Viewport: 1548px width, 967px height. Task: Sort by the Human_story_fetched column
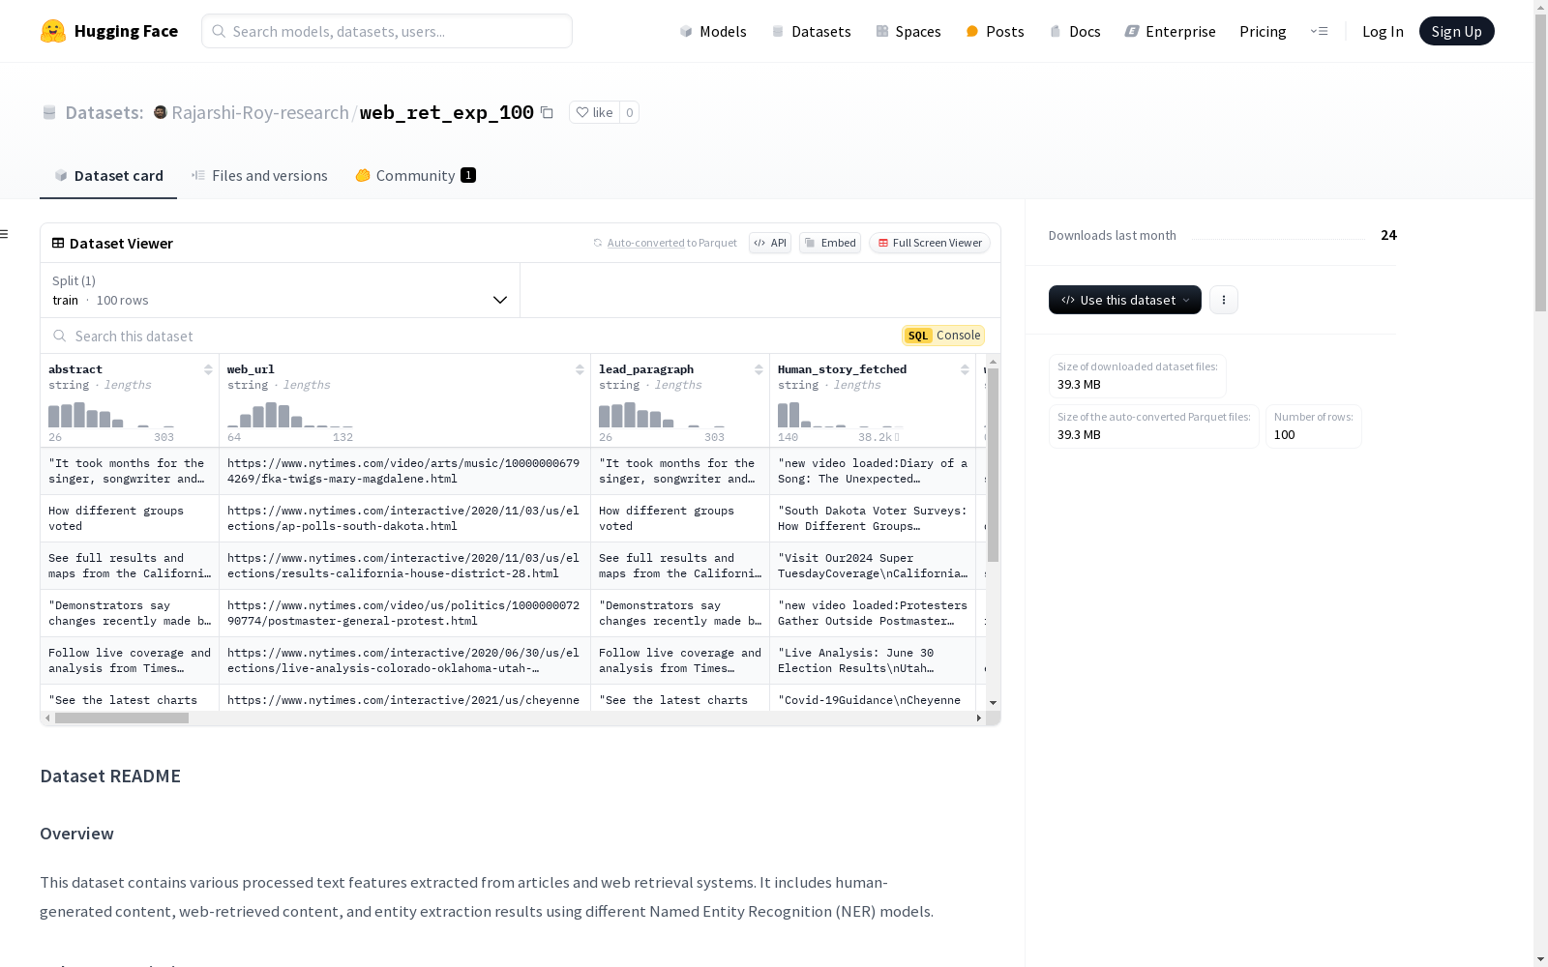965,369
